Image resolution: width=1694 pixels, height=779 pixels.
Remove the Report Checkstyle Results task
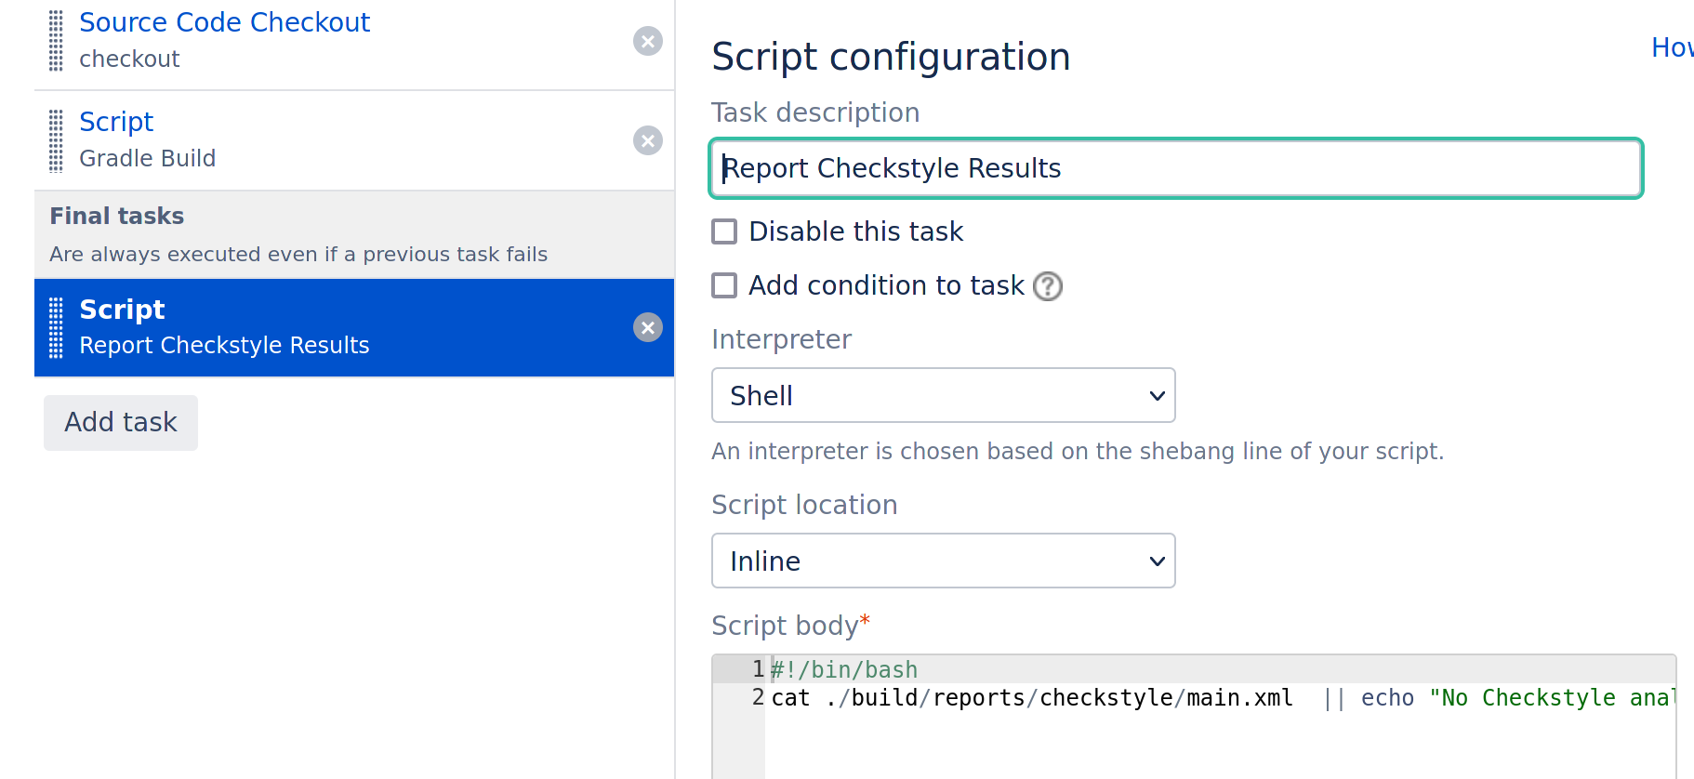pyautogui.click(x=647, y=327)
